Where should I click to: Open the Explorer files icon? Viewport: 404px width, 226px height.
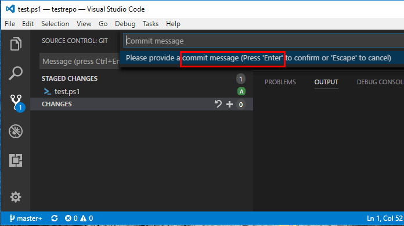[16, 44]
